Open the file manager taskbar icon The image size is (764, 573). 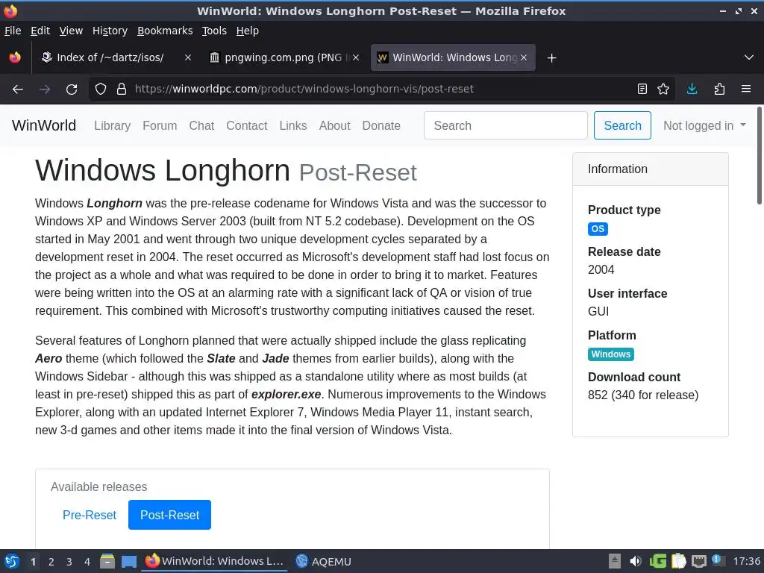click(x=107, y=561)
